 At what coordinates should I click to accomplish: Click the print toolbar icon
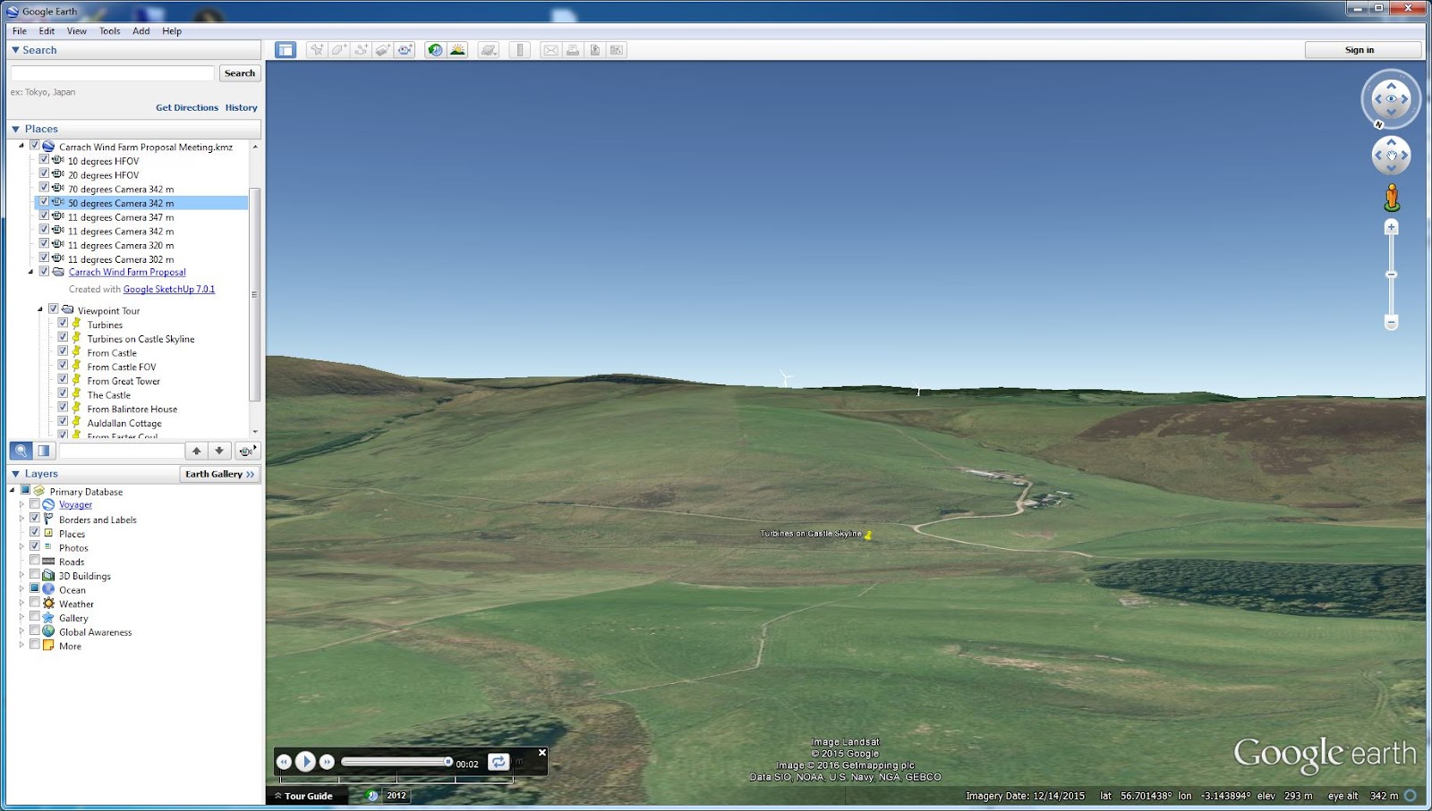(573, 50)
